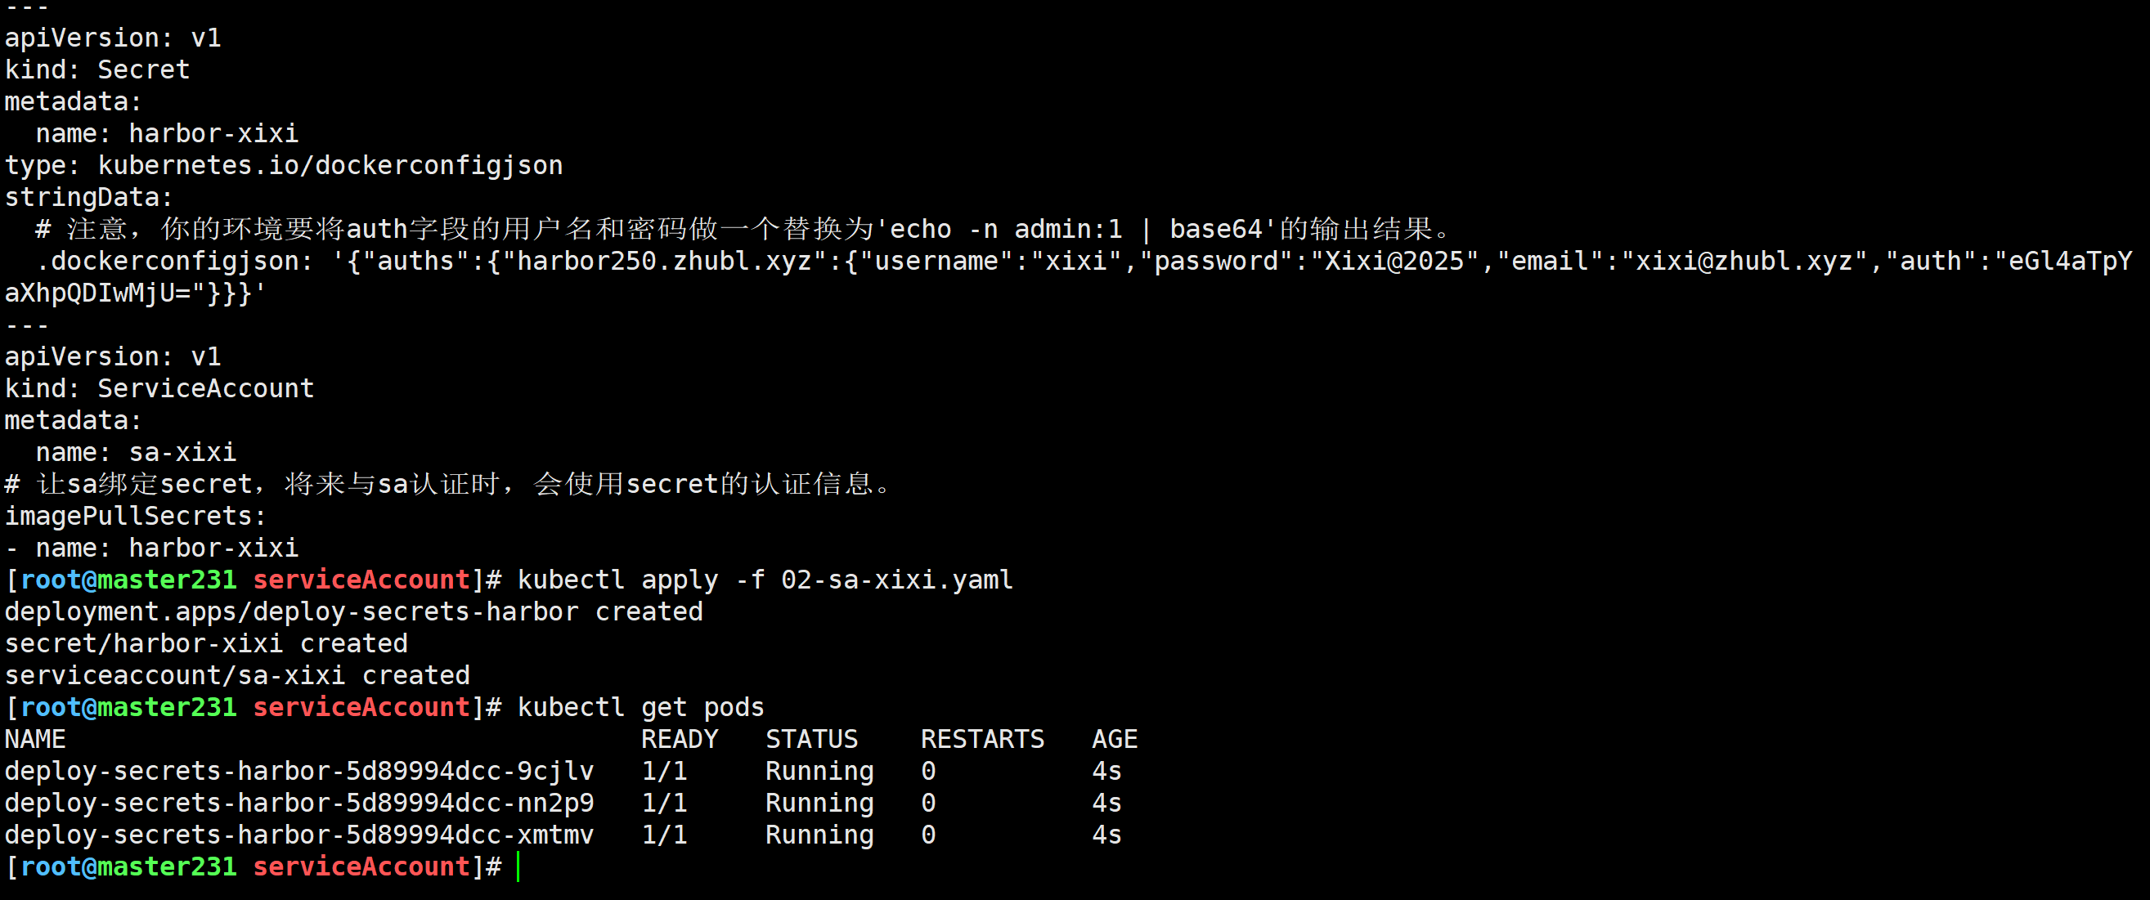Click '1/1' ready value of the 9cjlv pod
2150x900 pixels.
tap(664, 771)
